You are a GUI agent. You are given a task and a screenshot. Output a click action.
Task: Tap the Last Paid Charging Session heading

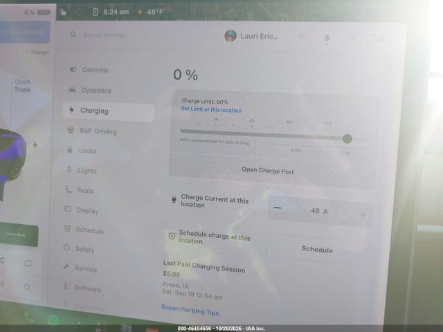(204, 266)
